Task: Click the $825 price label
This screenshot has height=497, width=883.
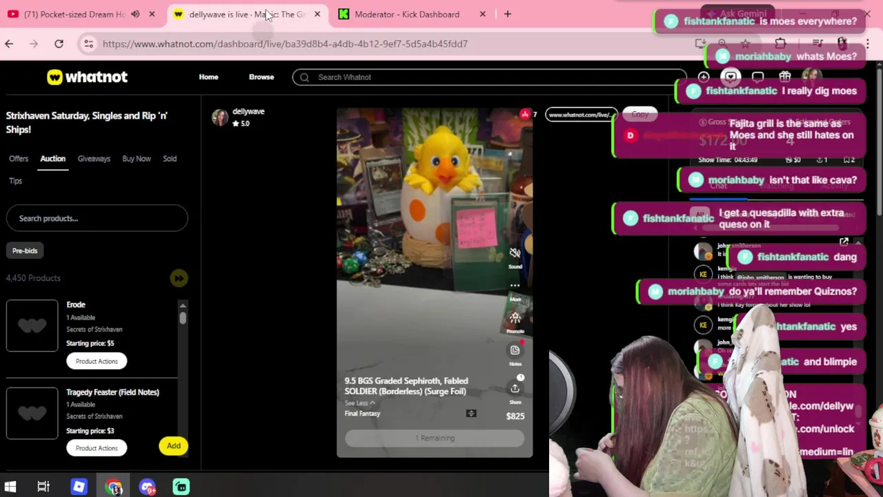Action: coord(515,416)
